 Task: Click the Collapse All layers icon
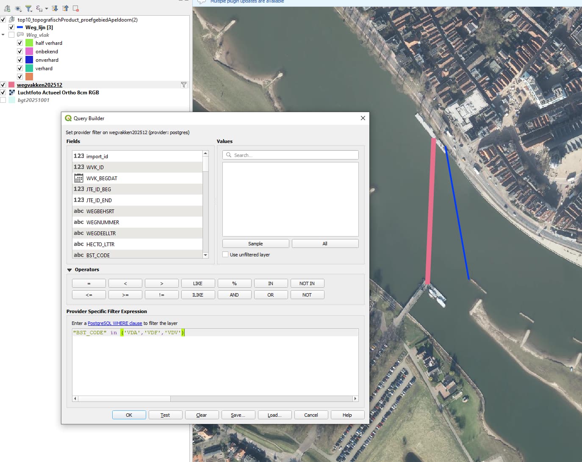coord(65,8)
